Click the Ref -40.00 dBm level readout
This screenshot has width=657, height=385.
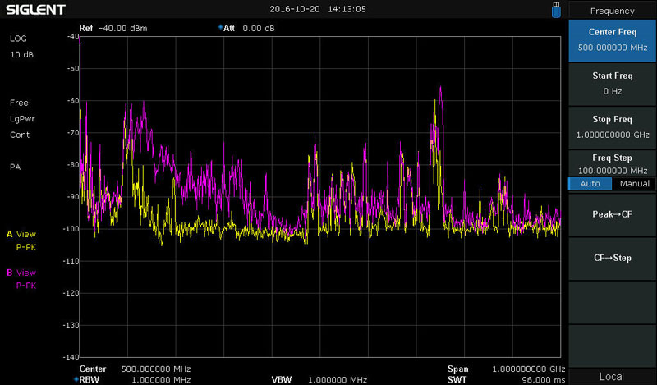click(x=113, y=28)
